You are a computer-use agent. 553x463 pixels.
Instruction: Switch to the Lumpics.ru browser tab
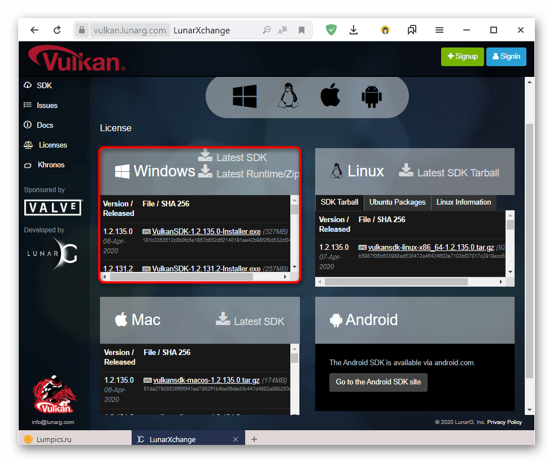75,439
